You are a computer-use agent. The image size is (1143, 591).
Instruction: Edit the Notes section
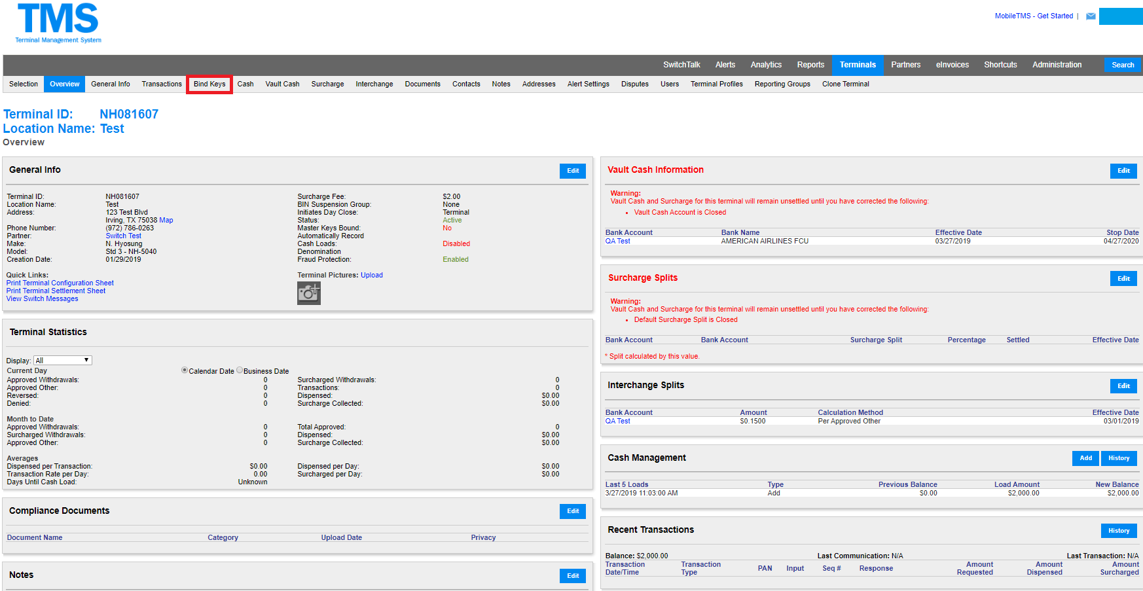click(573, 576)
